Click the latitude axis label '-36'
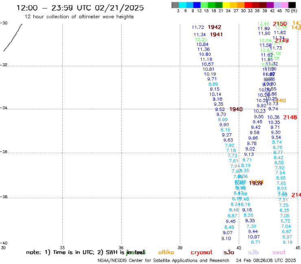This screenshot has width=301, height=264. click(x=4, y=152)
